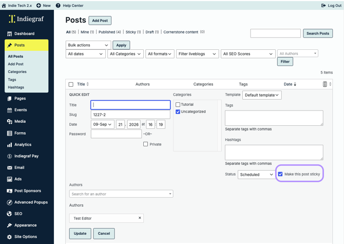Click the Indiegraf logo
Image resolution: width=344 pixels, height=244 pixels.
click(x=26, y=19)
